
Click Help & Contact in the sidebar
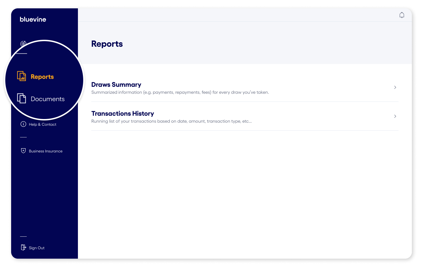(42, 124)
